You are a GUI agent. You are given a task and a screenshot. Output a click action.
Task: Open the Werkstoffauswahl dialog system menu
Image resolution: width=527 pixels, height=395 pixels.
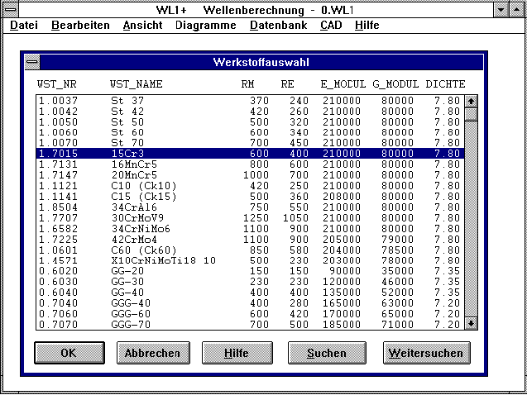tap(31, 63)
